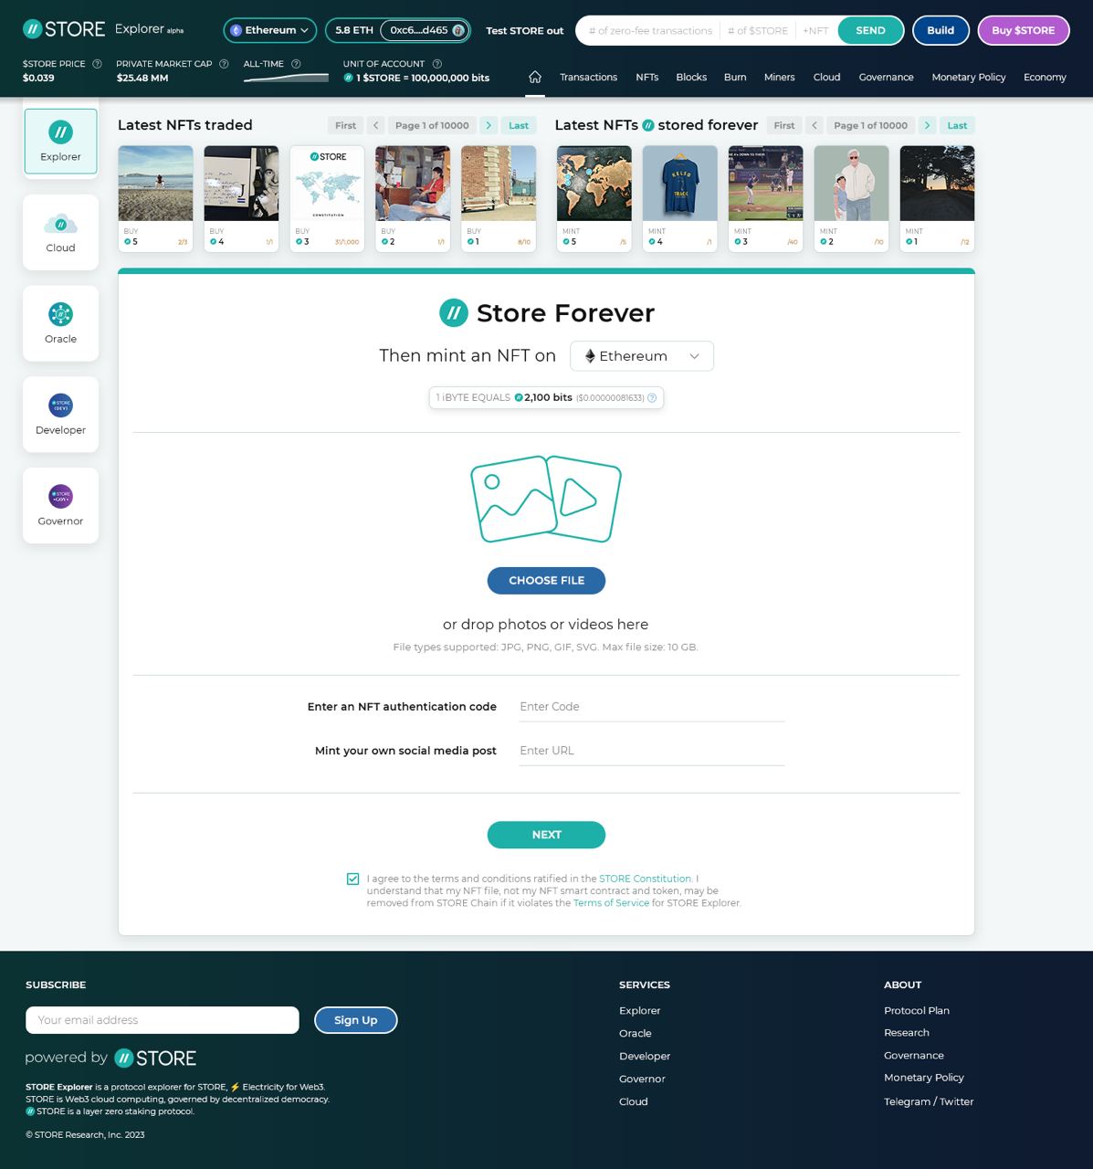
Task: Go to next page of NFTs stored forever
Action: click(927, 125)
